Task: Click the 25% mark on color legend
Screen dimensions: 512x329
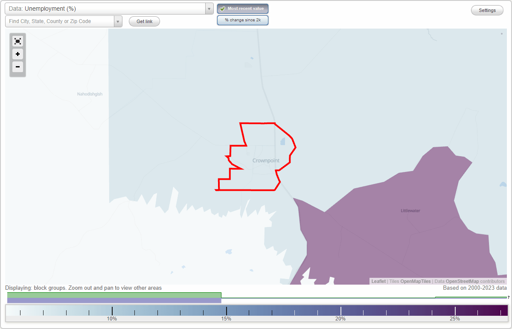Action: (x=455, y=319)
